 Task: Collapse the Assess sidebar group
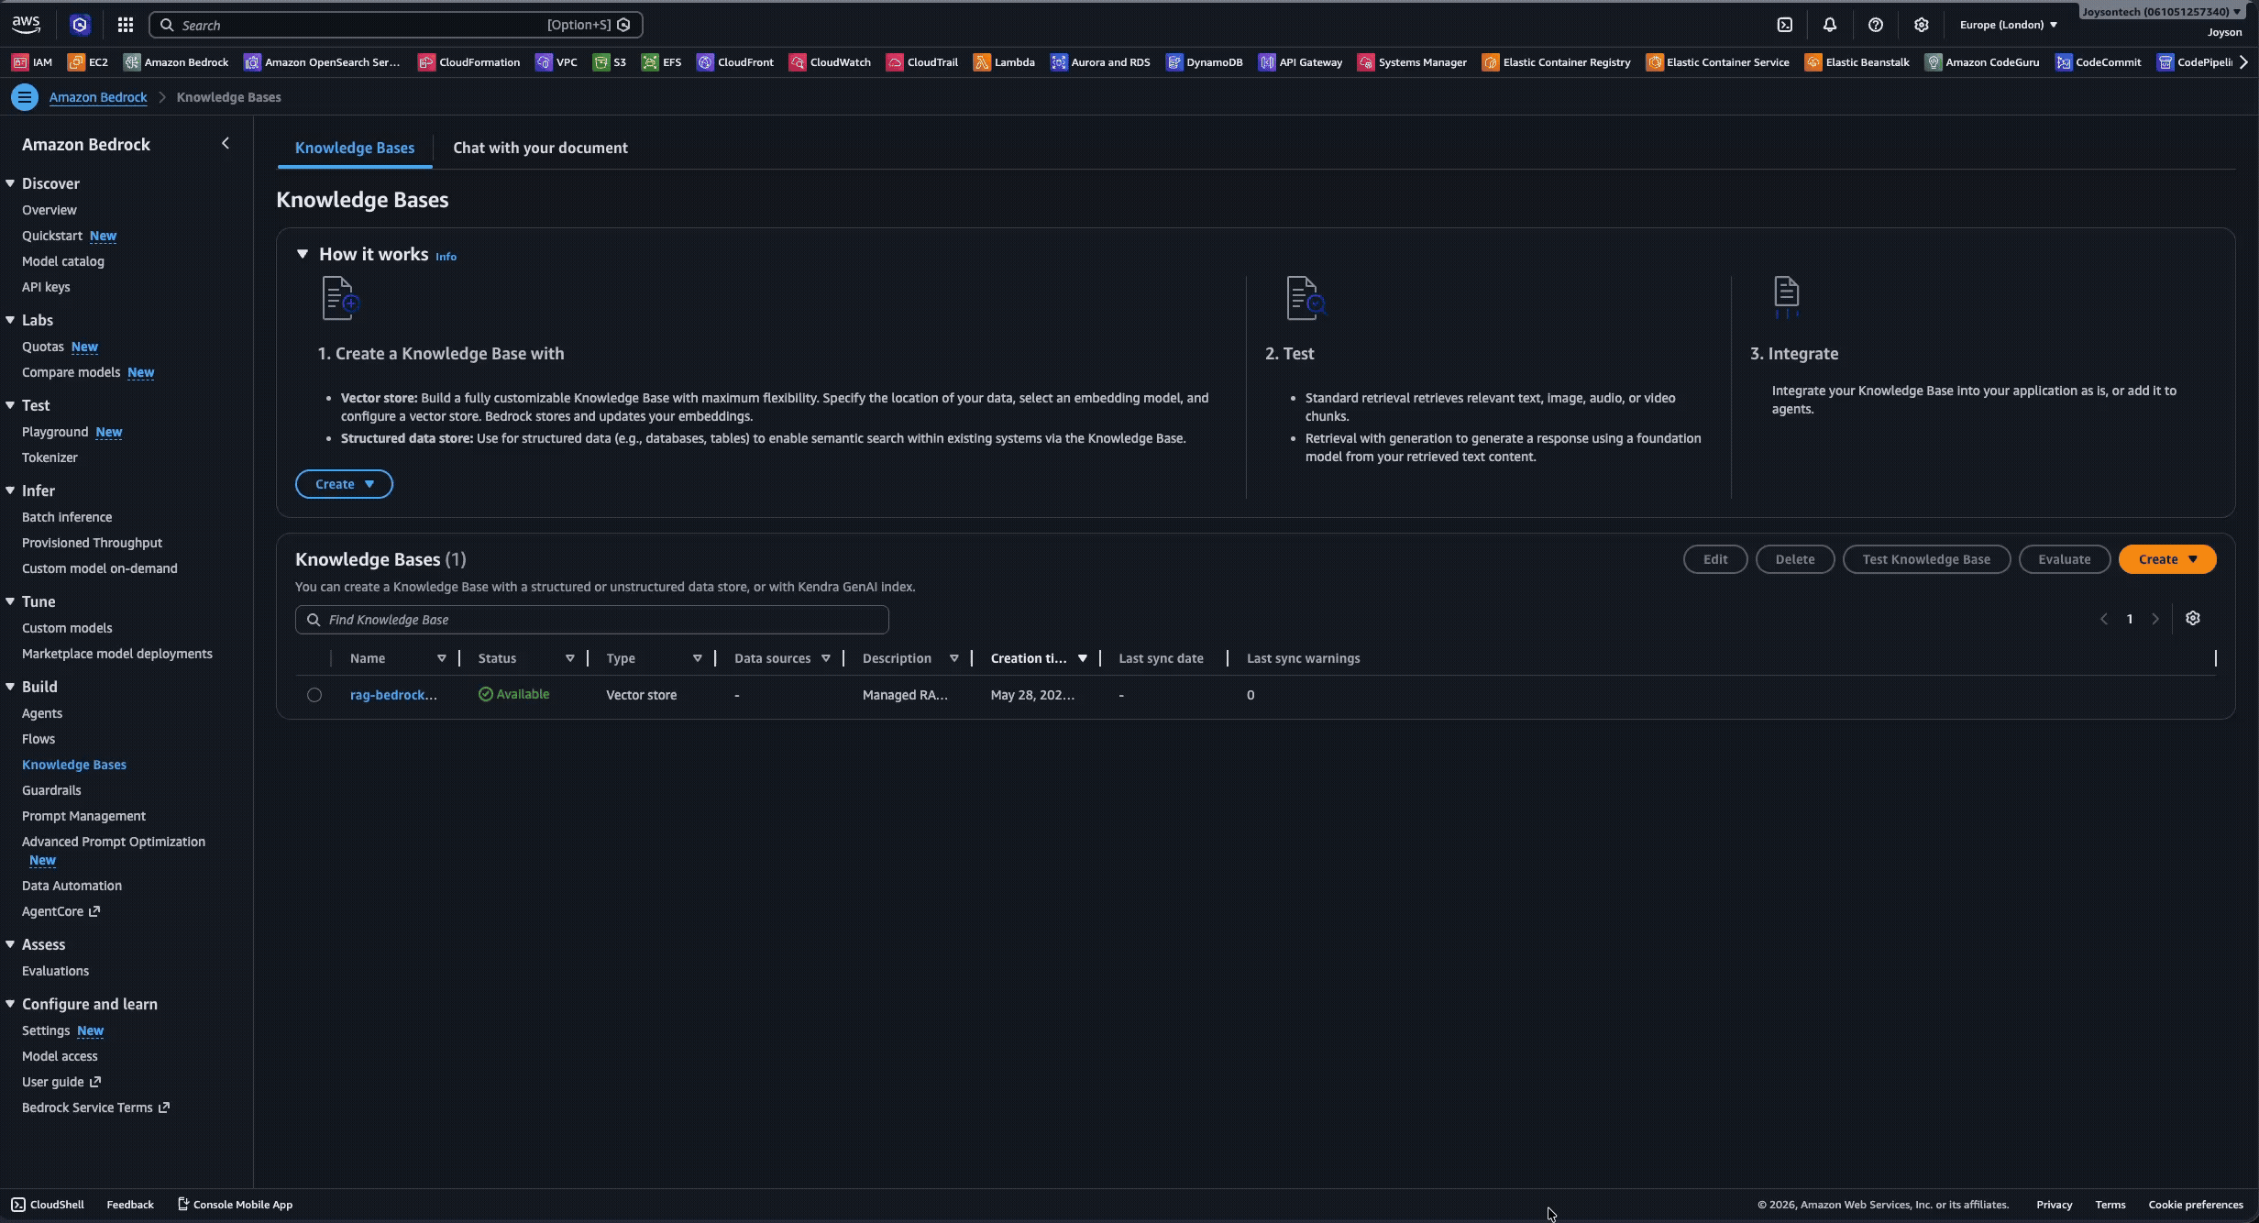[x=10, y=944]
